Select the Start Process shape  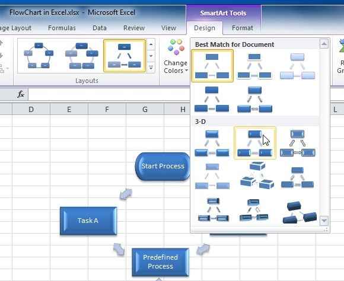163,167
